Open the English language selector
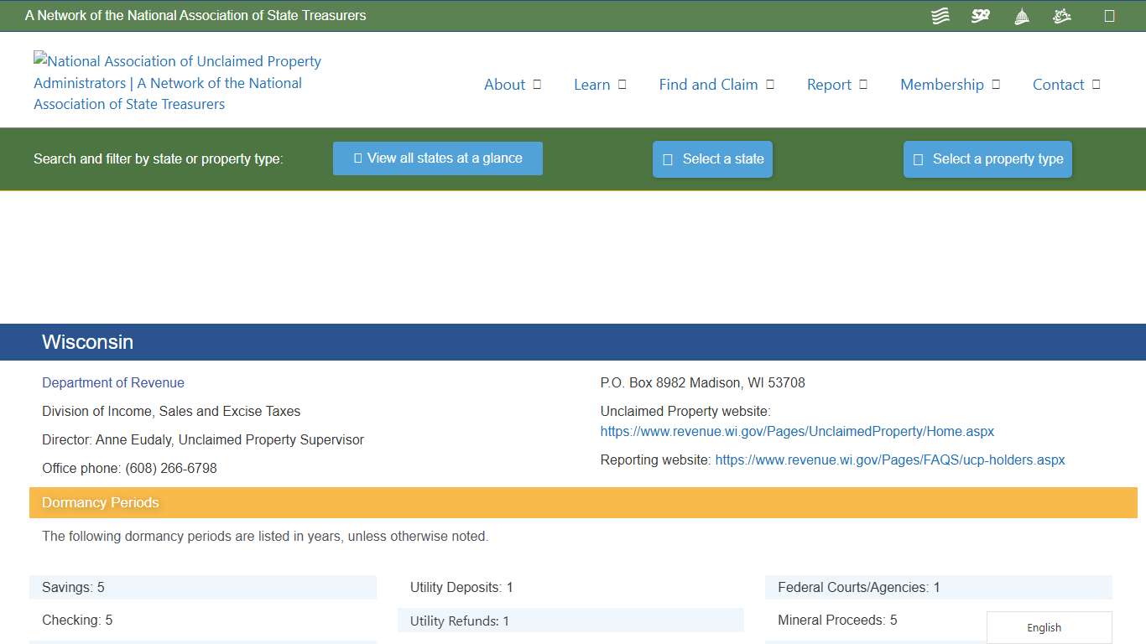Image resolution: width=1146 pixels, height=644 pixels. (x=1044, y=627)
